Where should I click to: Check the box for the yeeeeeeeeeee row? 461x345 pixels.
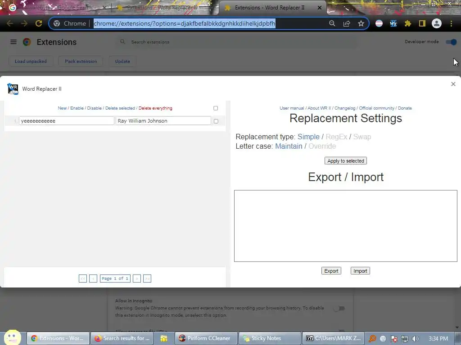click(216, 121)
